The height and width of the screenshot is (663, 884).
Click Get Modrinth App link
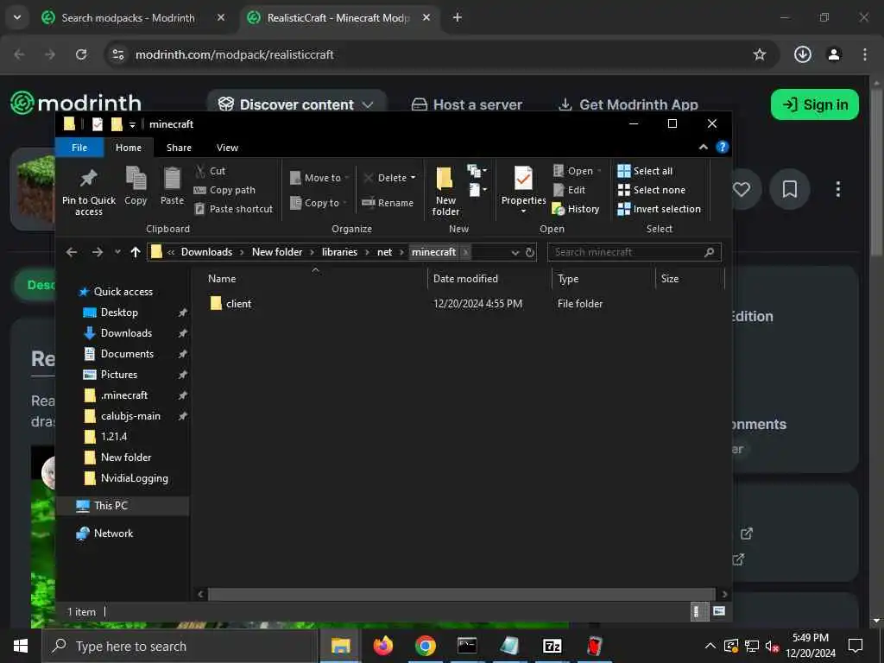[x=628, y=104]
